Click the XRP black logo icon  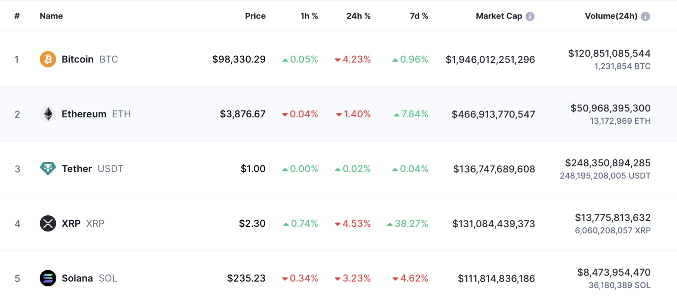48,223
